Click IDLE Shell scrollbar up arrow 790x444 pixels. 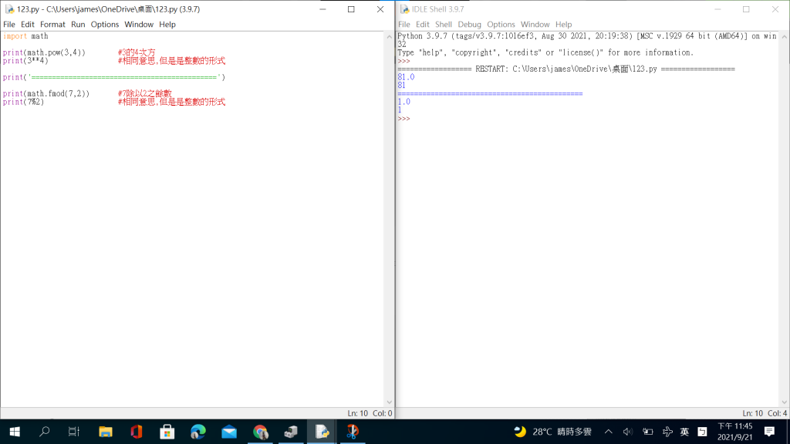coord(785,37)
